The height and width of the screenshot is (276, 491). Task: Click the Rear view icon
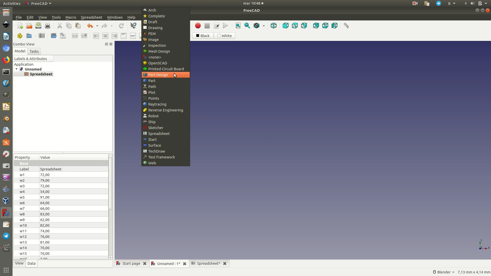(316, 26)
